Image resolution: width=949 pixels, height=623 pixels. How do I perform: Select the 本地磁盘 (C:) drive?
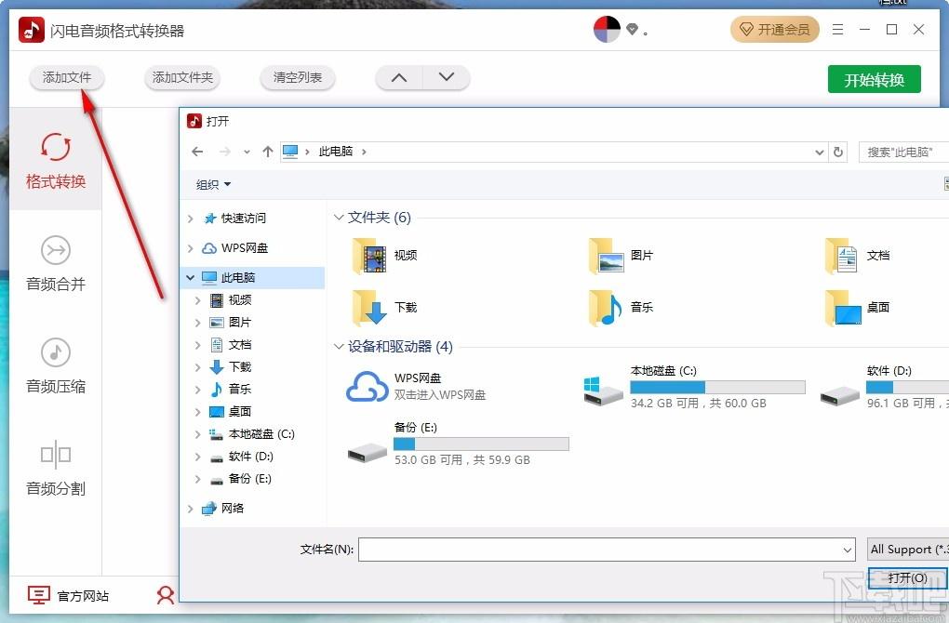[694, 387]
